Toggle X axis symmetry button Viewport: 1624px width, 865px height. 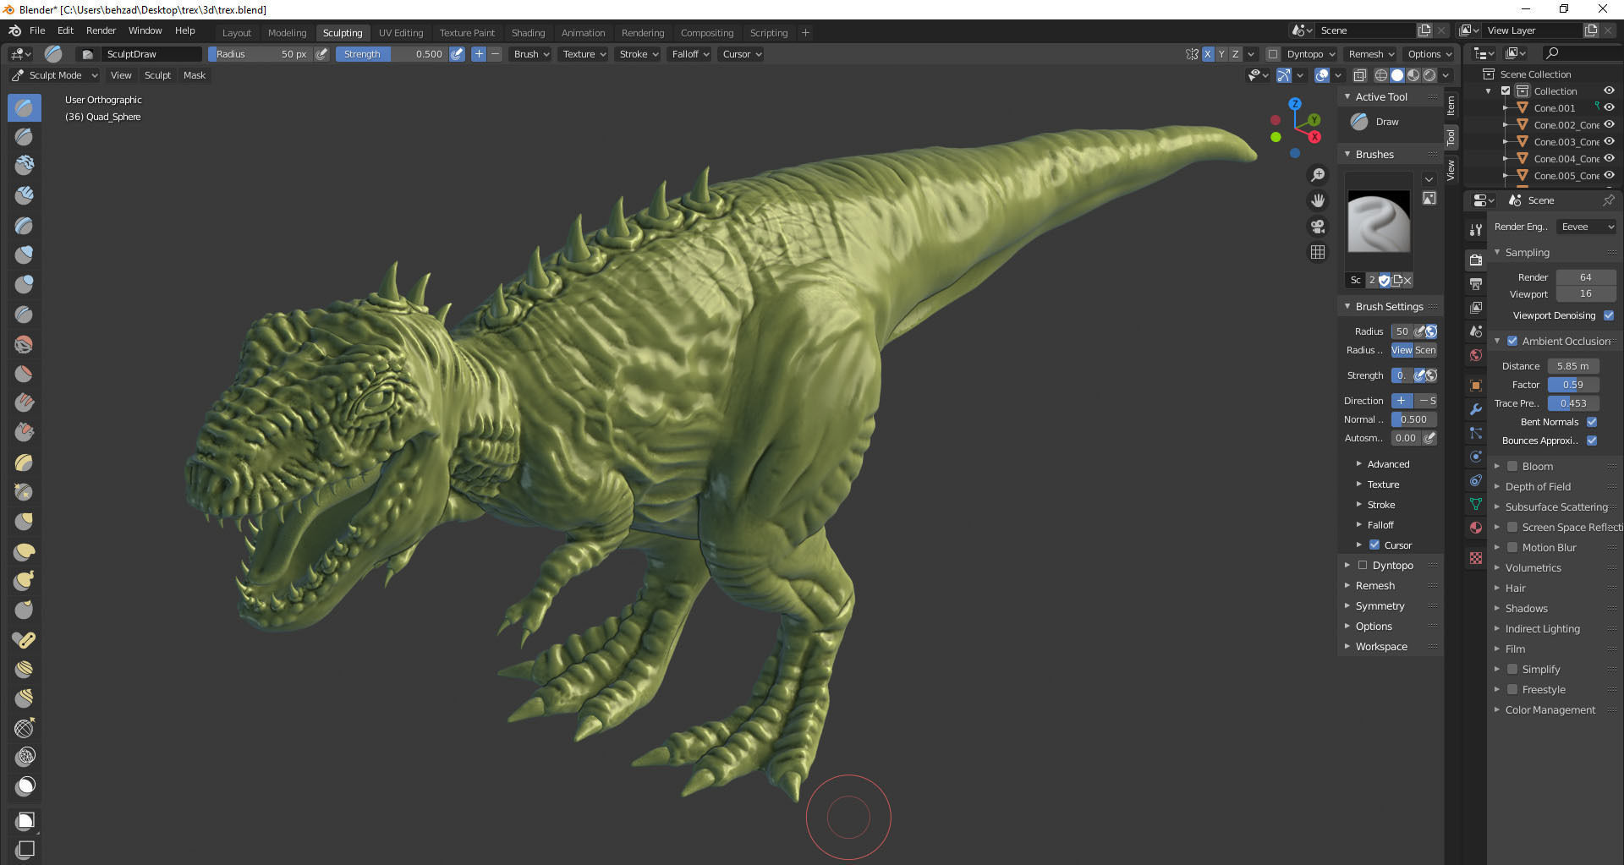pos(1208,54)
